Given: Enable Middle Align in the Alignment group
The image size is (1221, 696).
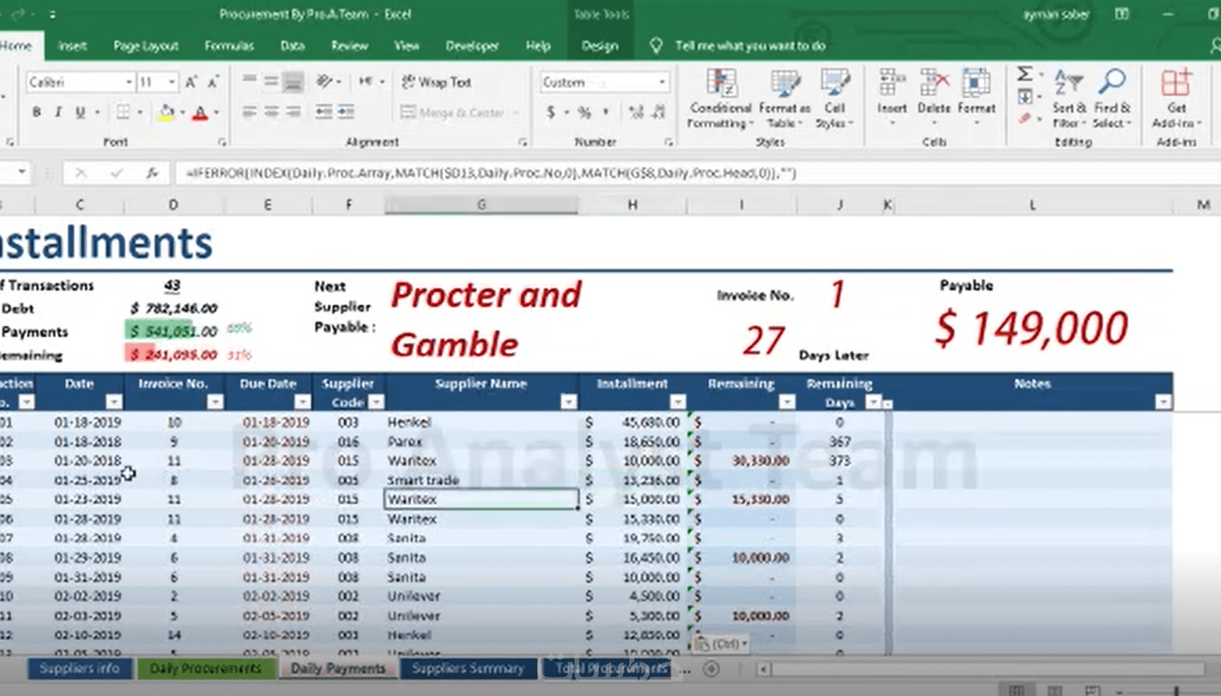Looking at the screenshot, I should (x=271, y=81).
